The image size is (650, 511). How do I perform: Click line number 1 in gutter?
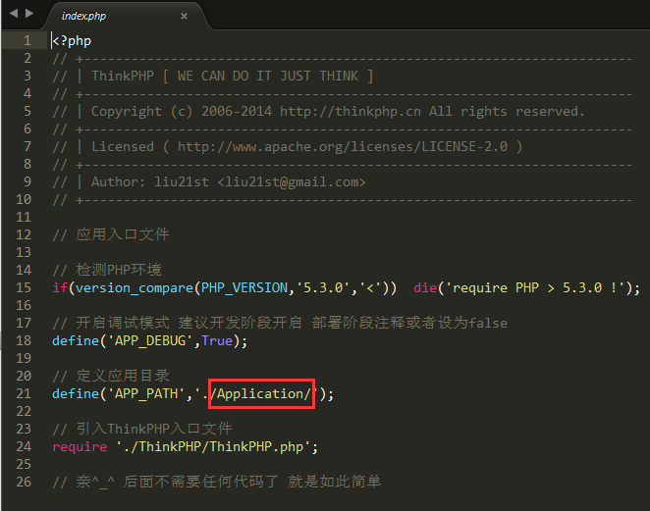[x=27, y=40]
